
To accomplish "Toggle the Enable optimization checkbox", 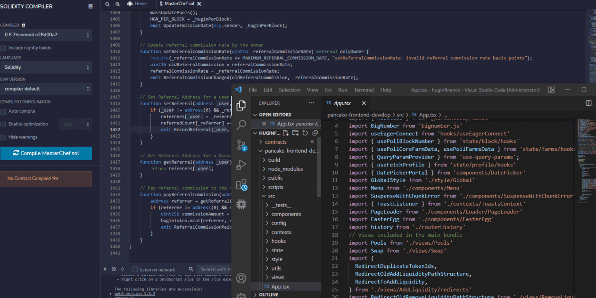I will point(3,124).
